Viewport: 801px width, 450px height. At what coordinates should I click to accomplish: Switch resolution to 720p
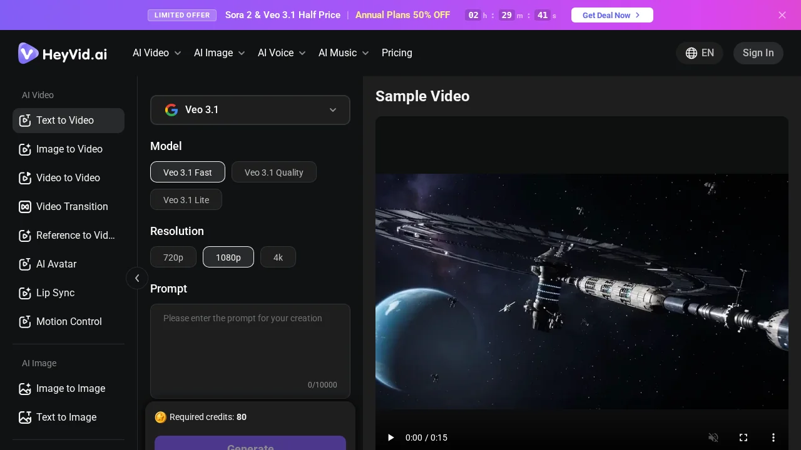click(x=173, y=257)
